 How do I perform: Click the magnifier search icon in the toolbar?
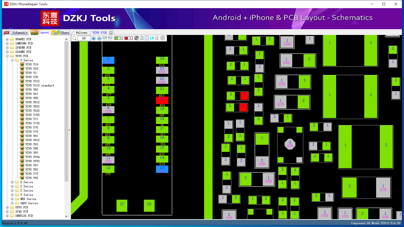(74, 38)
